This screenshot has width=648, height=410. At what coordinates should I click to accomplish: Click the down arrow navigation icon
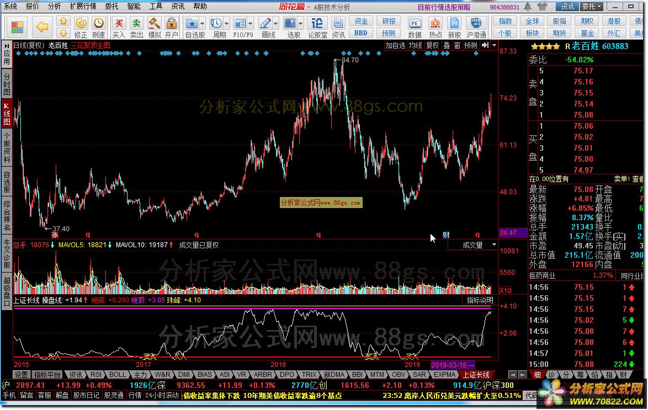[x=63, y=33]
